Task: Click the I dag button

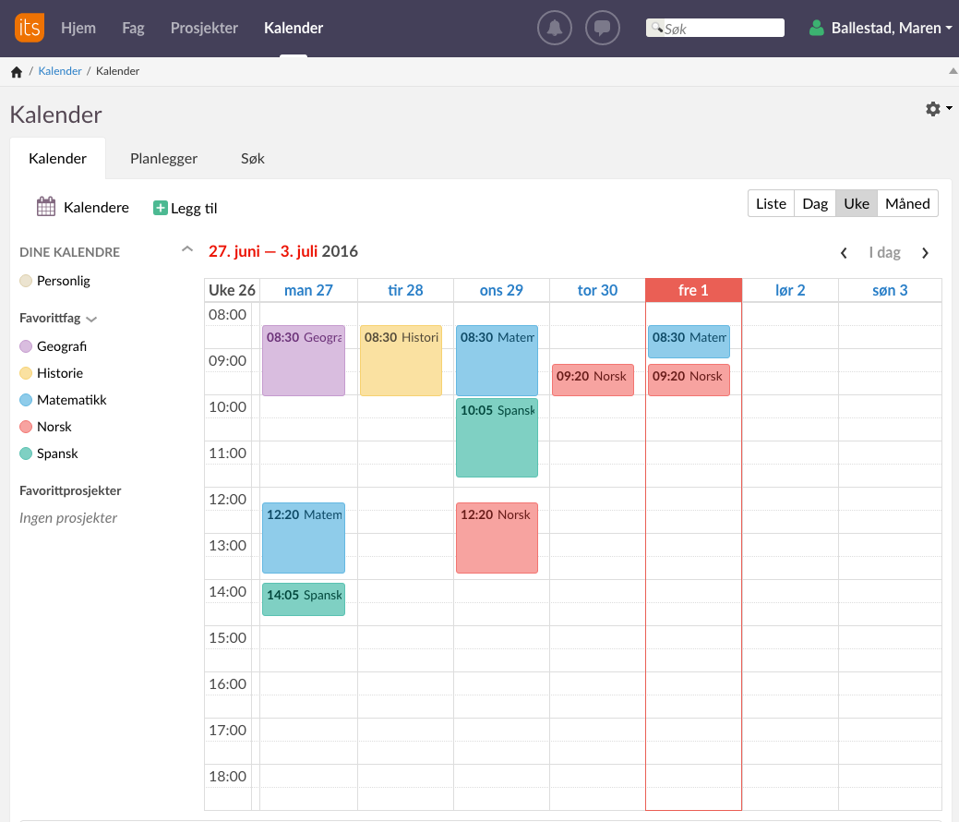Action: (884, 253)
